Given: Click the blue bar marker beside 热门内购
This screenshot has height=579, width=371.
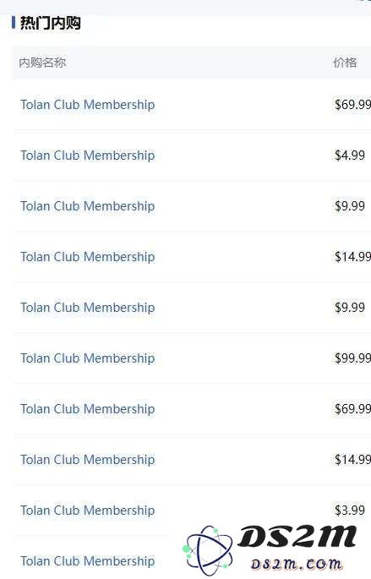Looking at the screenshot, I should tap(14, 23).
